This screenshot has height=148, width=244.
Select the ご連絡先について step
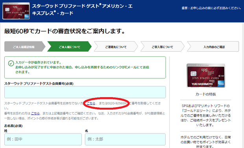click(x=116, y=47)
